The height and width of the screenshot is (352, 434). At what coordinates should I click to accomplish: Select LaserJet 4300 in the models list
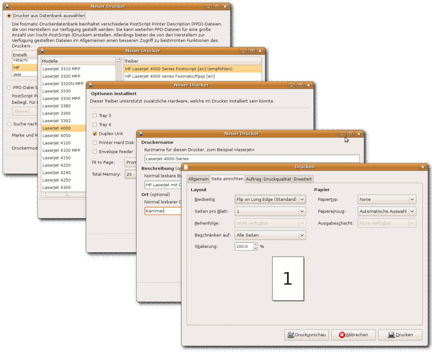(64, 188)
